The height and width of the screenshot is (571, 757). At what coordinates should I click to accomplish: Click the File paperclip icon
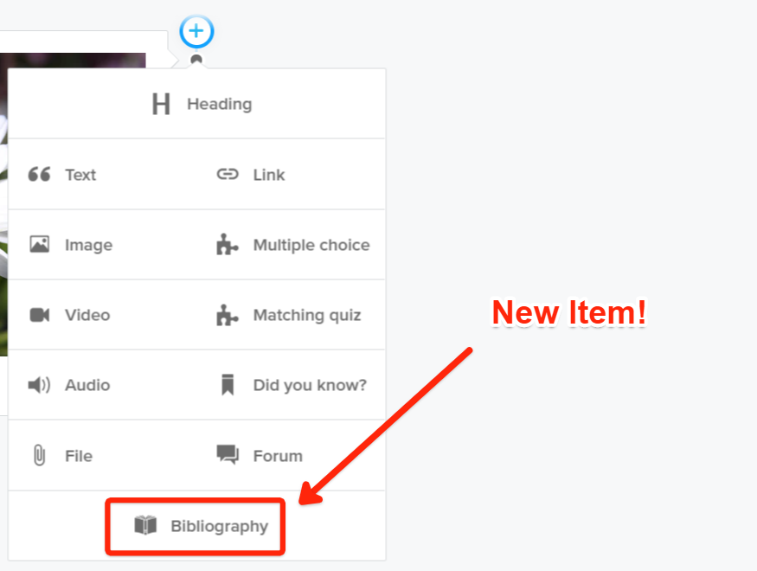point(39,456)
